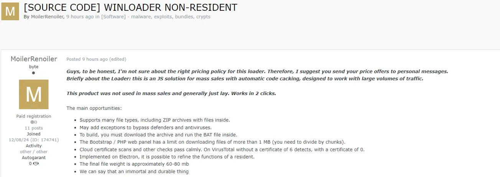500x177 pixels.
Task: Click the 'Posted 9 hours ago' post timestamp
Action: tap(87, 59)
